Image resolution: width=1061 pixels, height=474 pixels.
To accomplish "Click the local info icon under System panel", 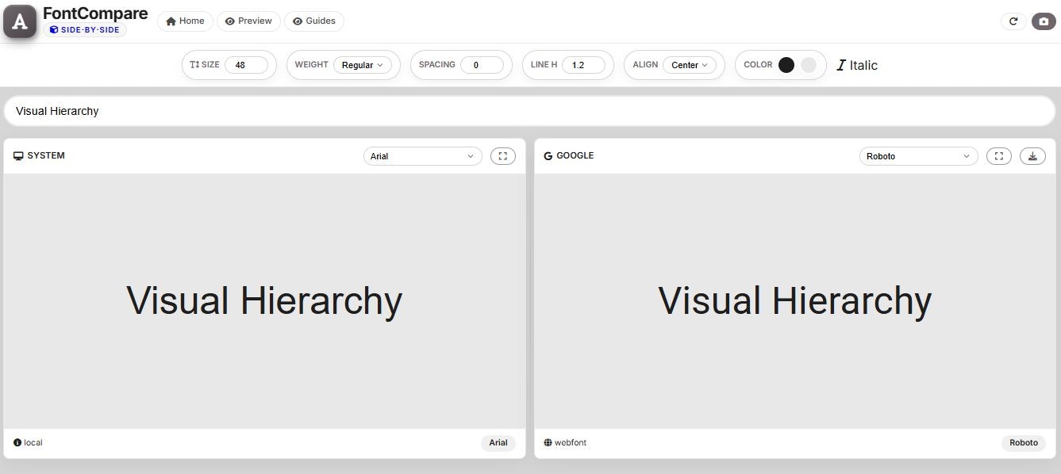I will coord(17,442).
